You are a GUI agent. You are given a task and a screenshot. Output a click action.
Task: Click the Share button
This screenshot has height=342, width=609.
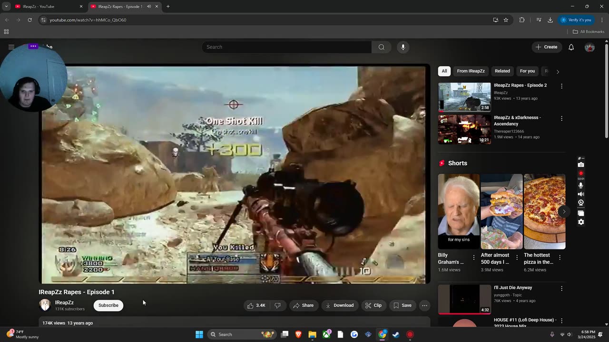(303, 305)
